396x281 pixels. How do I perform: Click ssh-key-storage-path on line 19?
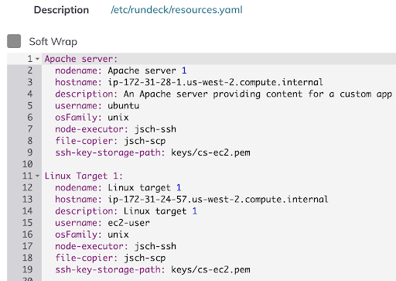(152, 270)
